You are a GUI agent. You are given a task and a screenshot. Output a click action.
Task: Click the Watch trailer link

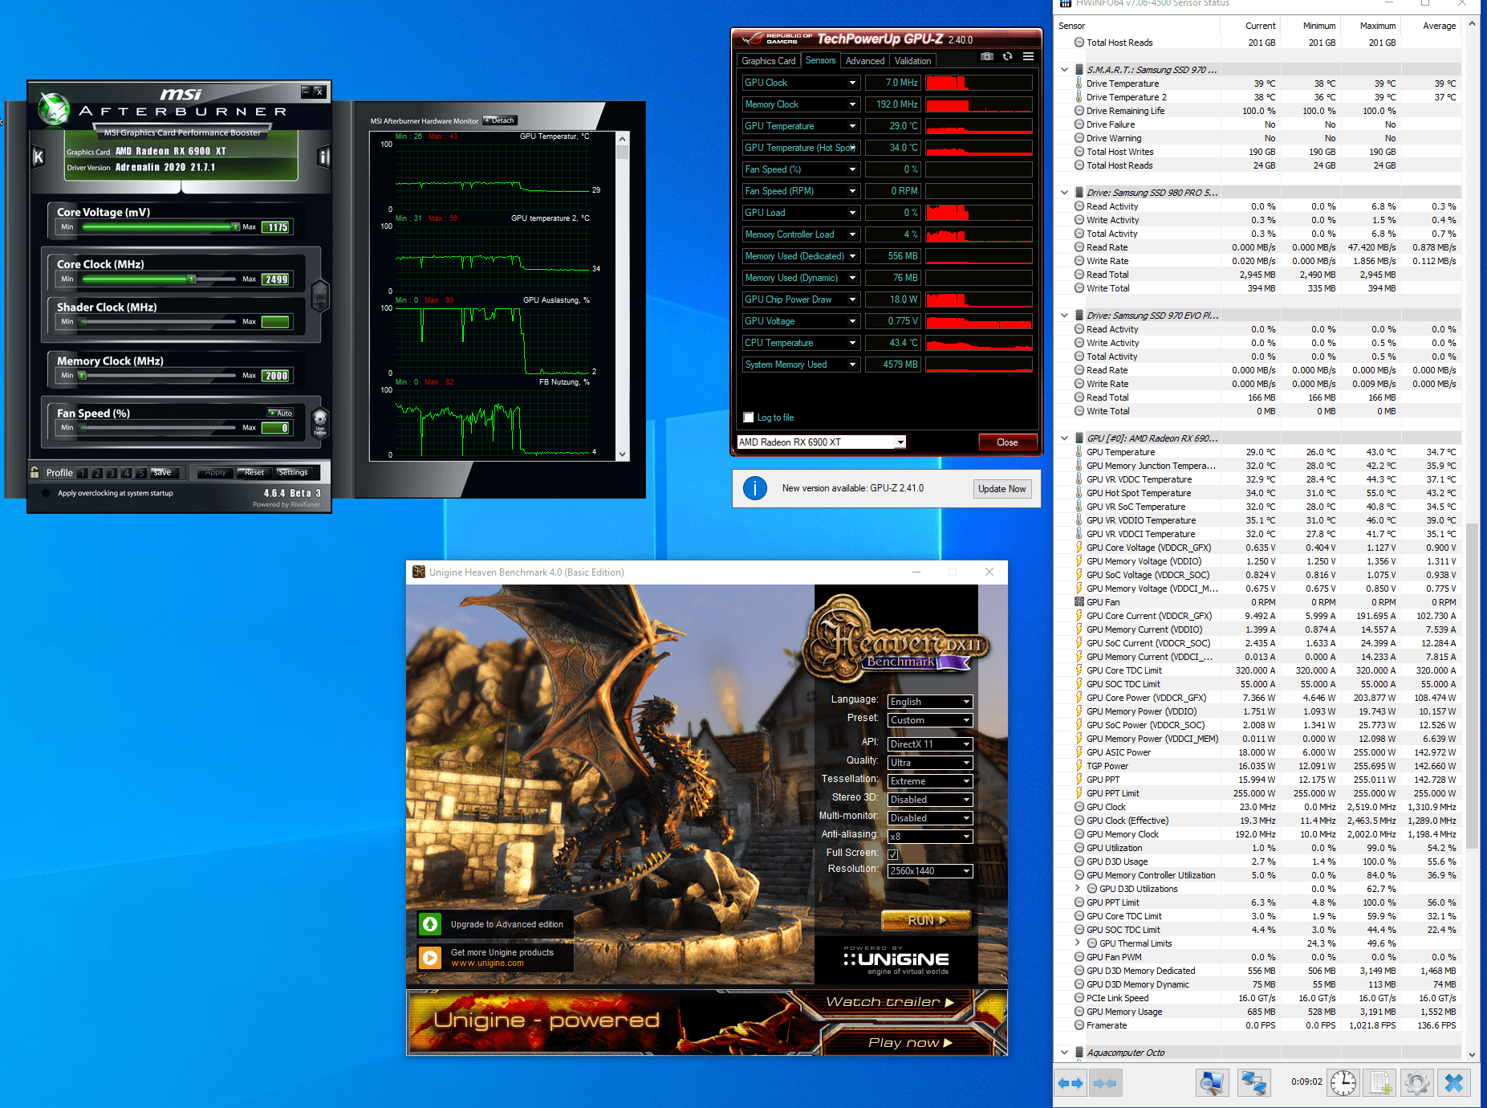pos(889,1002)
